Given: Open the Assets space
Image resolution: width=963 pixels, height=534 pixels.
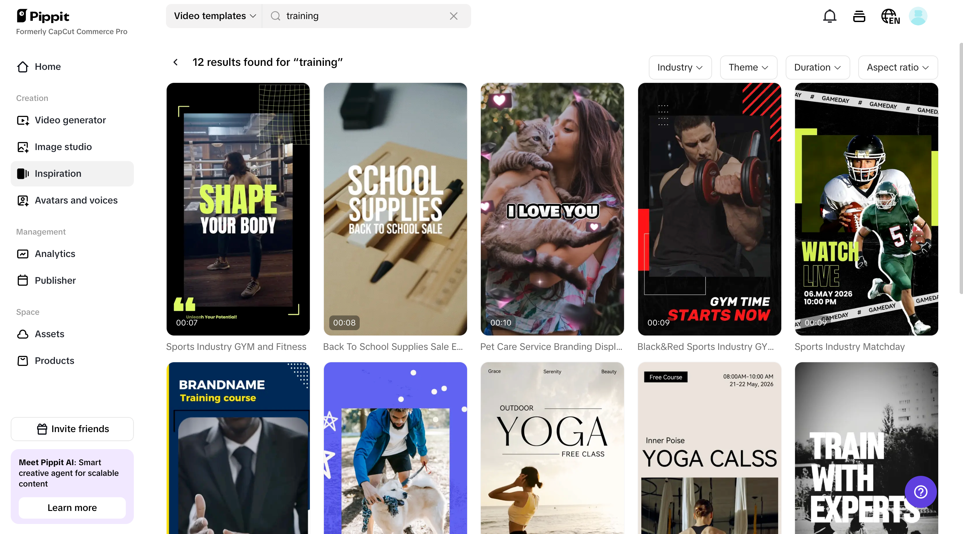Looking at the screenshot, I should [x=49, y=334].
